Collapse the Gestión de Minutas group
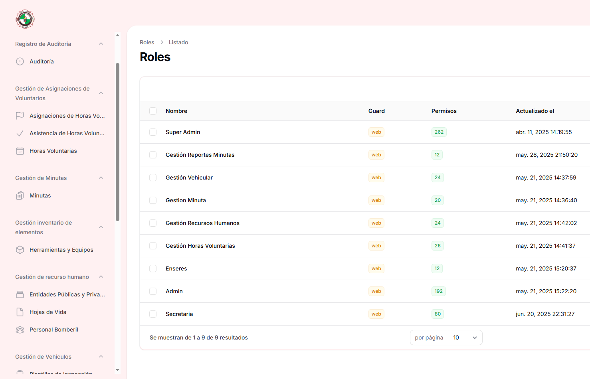Screen dimensions: 590x379 (x=101, y=178)
